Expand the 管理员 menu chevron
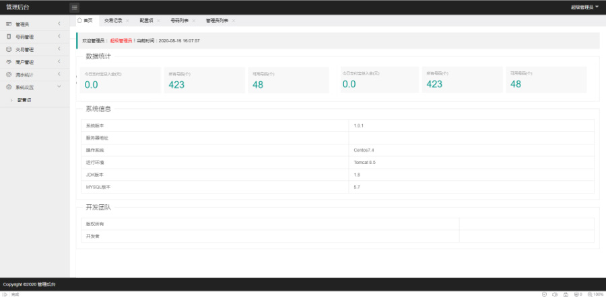 [x=59, y=24]
